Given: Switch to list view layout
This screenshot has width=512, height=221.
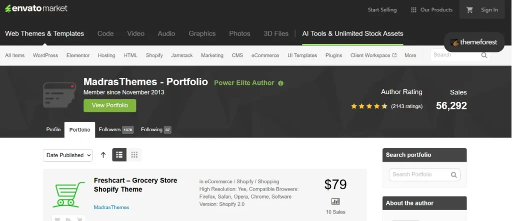Looking at the screenshot, I should pyautogui.click(x=119, y=155).
